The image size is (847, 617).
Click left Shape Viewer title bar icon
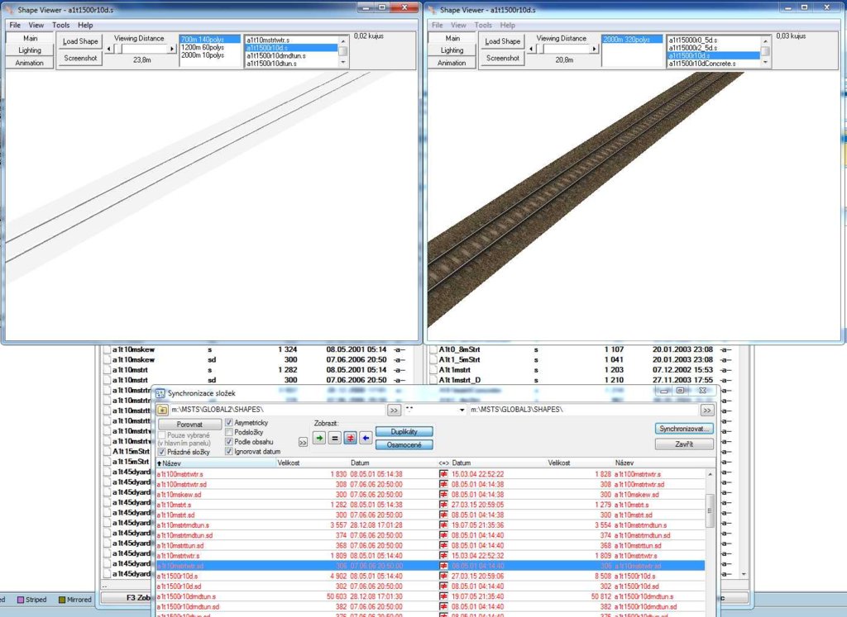tap(9, 10)
